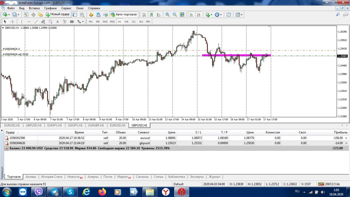Open Viber from the taskbar
Image resolution: width=350 pixels, height=197 pixels.
(x=39, y=192)
